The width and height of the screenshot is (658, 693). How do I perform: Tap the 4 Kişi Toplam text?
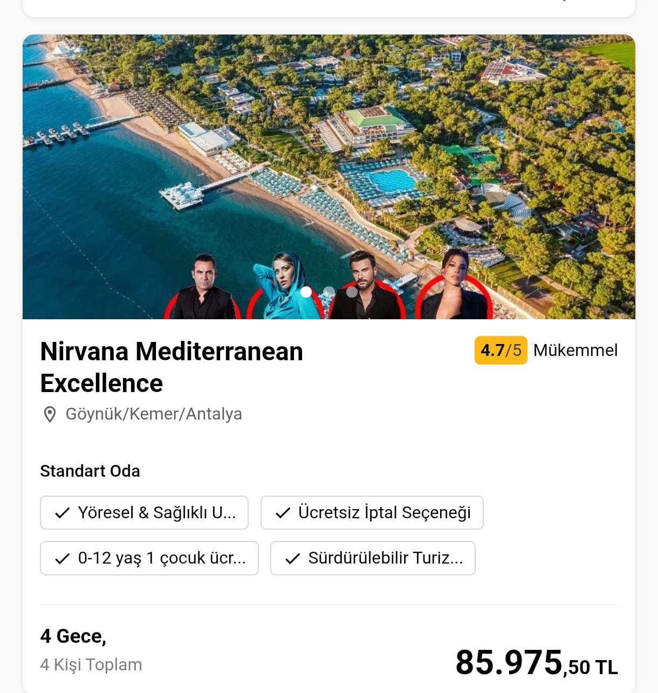(91, 664)
